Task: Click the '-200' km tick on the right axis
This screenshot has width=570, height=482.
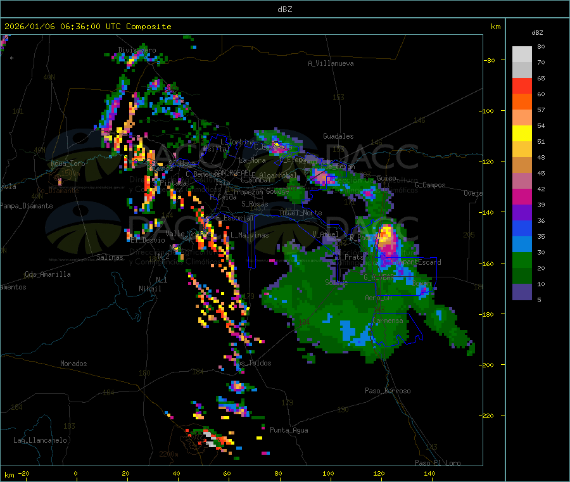Action: (x=486, y=365)
